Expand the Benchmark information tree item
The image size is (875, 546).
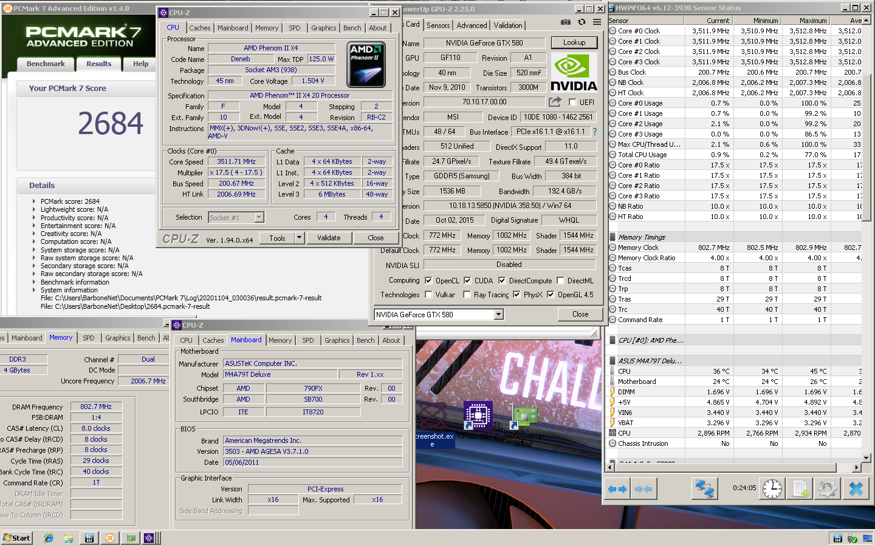coord(34,282)
